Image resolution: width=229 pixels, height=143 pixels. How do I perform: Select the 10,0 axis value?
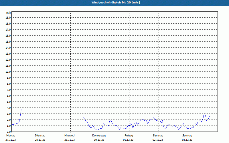pos(9,72)
